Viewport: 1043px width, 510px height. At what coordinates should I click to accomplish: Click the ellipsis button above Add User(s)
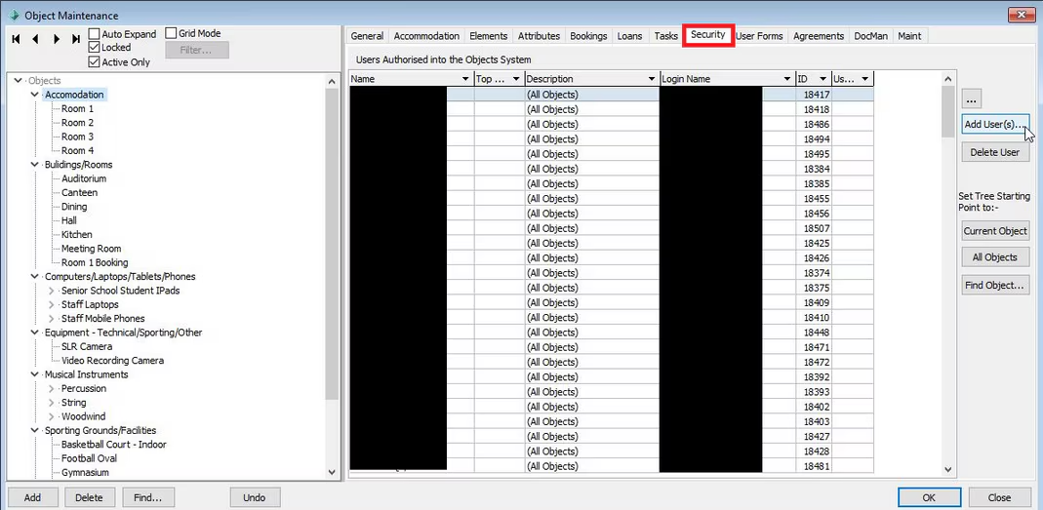coord(972,100)
